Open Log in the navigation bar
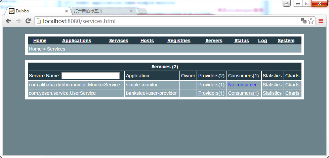The width and height of the screenshot is (329, 158). pos(262,41)
